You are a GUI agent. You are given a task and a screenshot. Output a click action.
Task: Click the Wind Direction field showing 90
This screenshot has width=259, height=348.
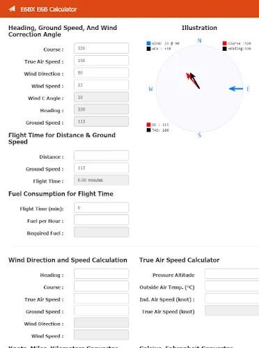(101, 73)
